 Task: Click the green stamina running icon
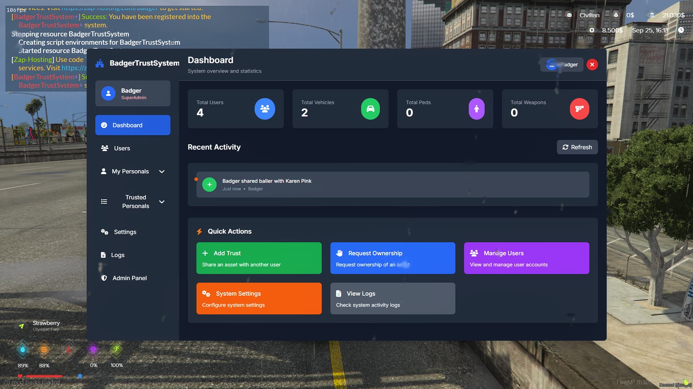tap(116, 349)
